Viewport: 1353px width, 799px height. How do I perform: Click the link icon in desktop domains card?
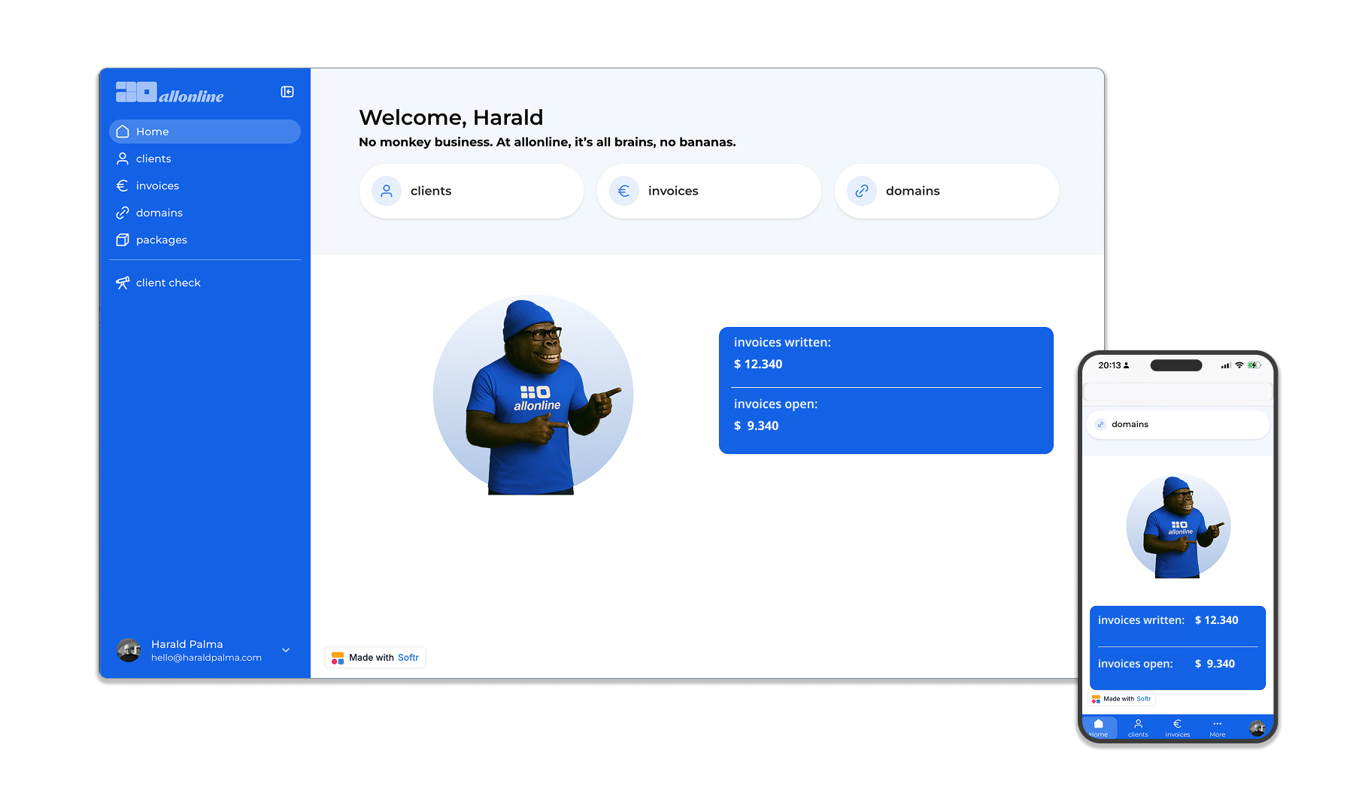(x=862, y=191)
